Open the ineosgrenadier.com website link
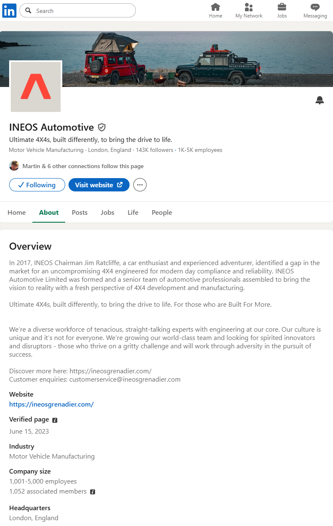The image size is (333, 526). click(51, 404)
